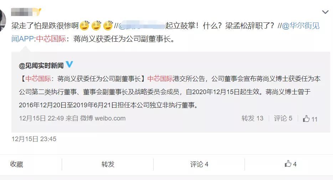
Task: Click 中芯国际 link before 港交所公告
Action: (160, 79)
